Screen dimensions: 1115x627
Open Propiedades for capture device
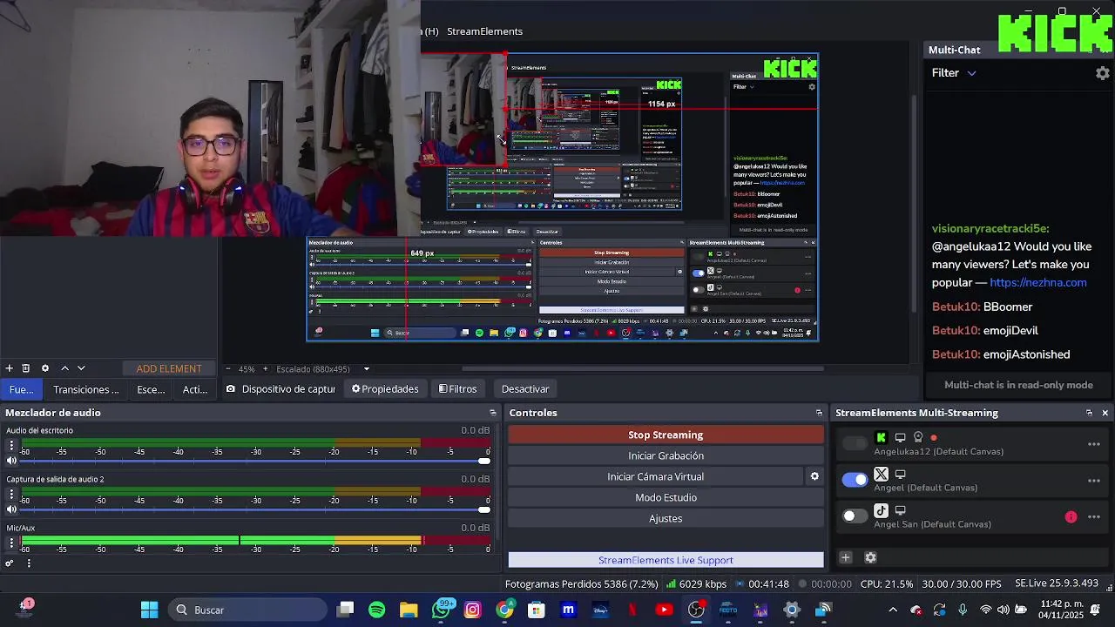pyautogui.click(x=385, y=389)
